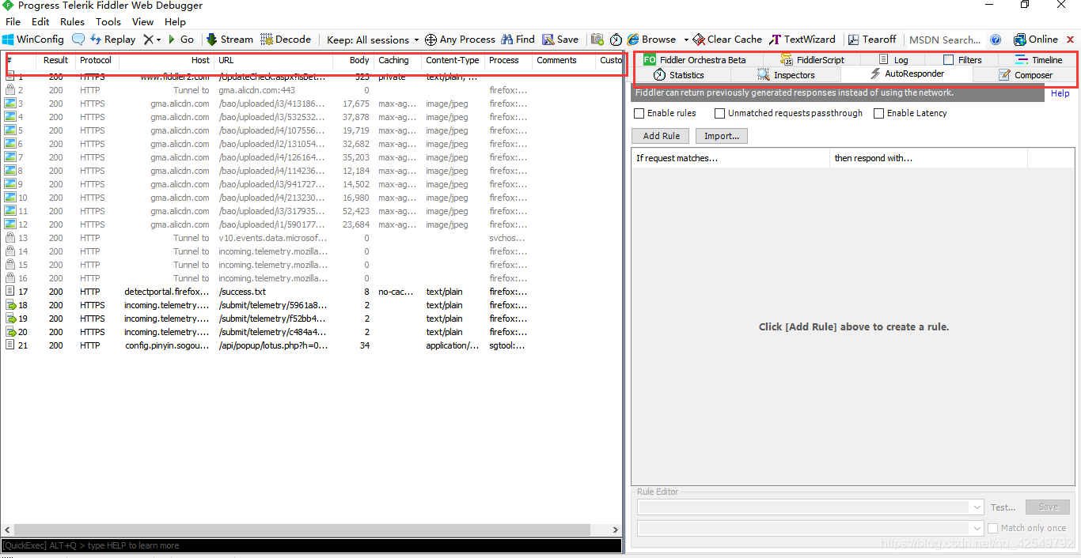Check Unmatched requests passthrough
Screen dimensions: 1081x558
tap(719, 114)
